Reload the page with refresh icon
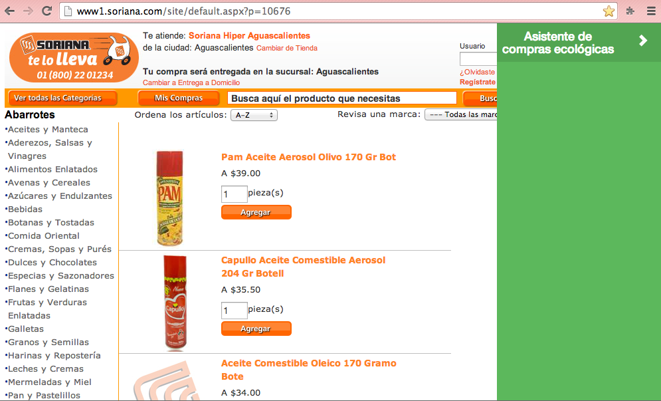This screenshot has width=661, height=401. pyautogui.click(x=47, y=11)
